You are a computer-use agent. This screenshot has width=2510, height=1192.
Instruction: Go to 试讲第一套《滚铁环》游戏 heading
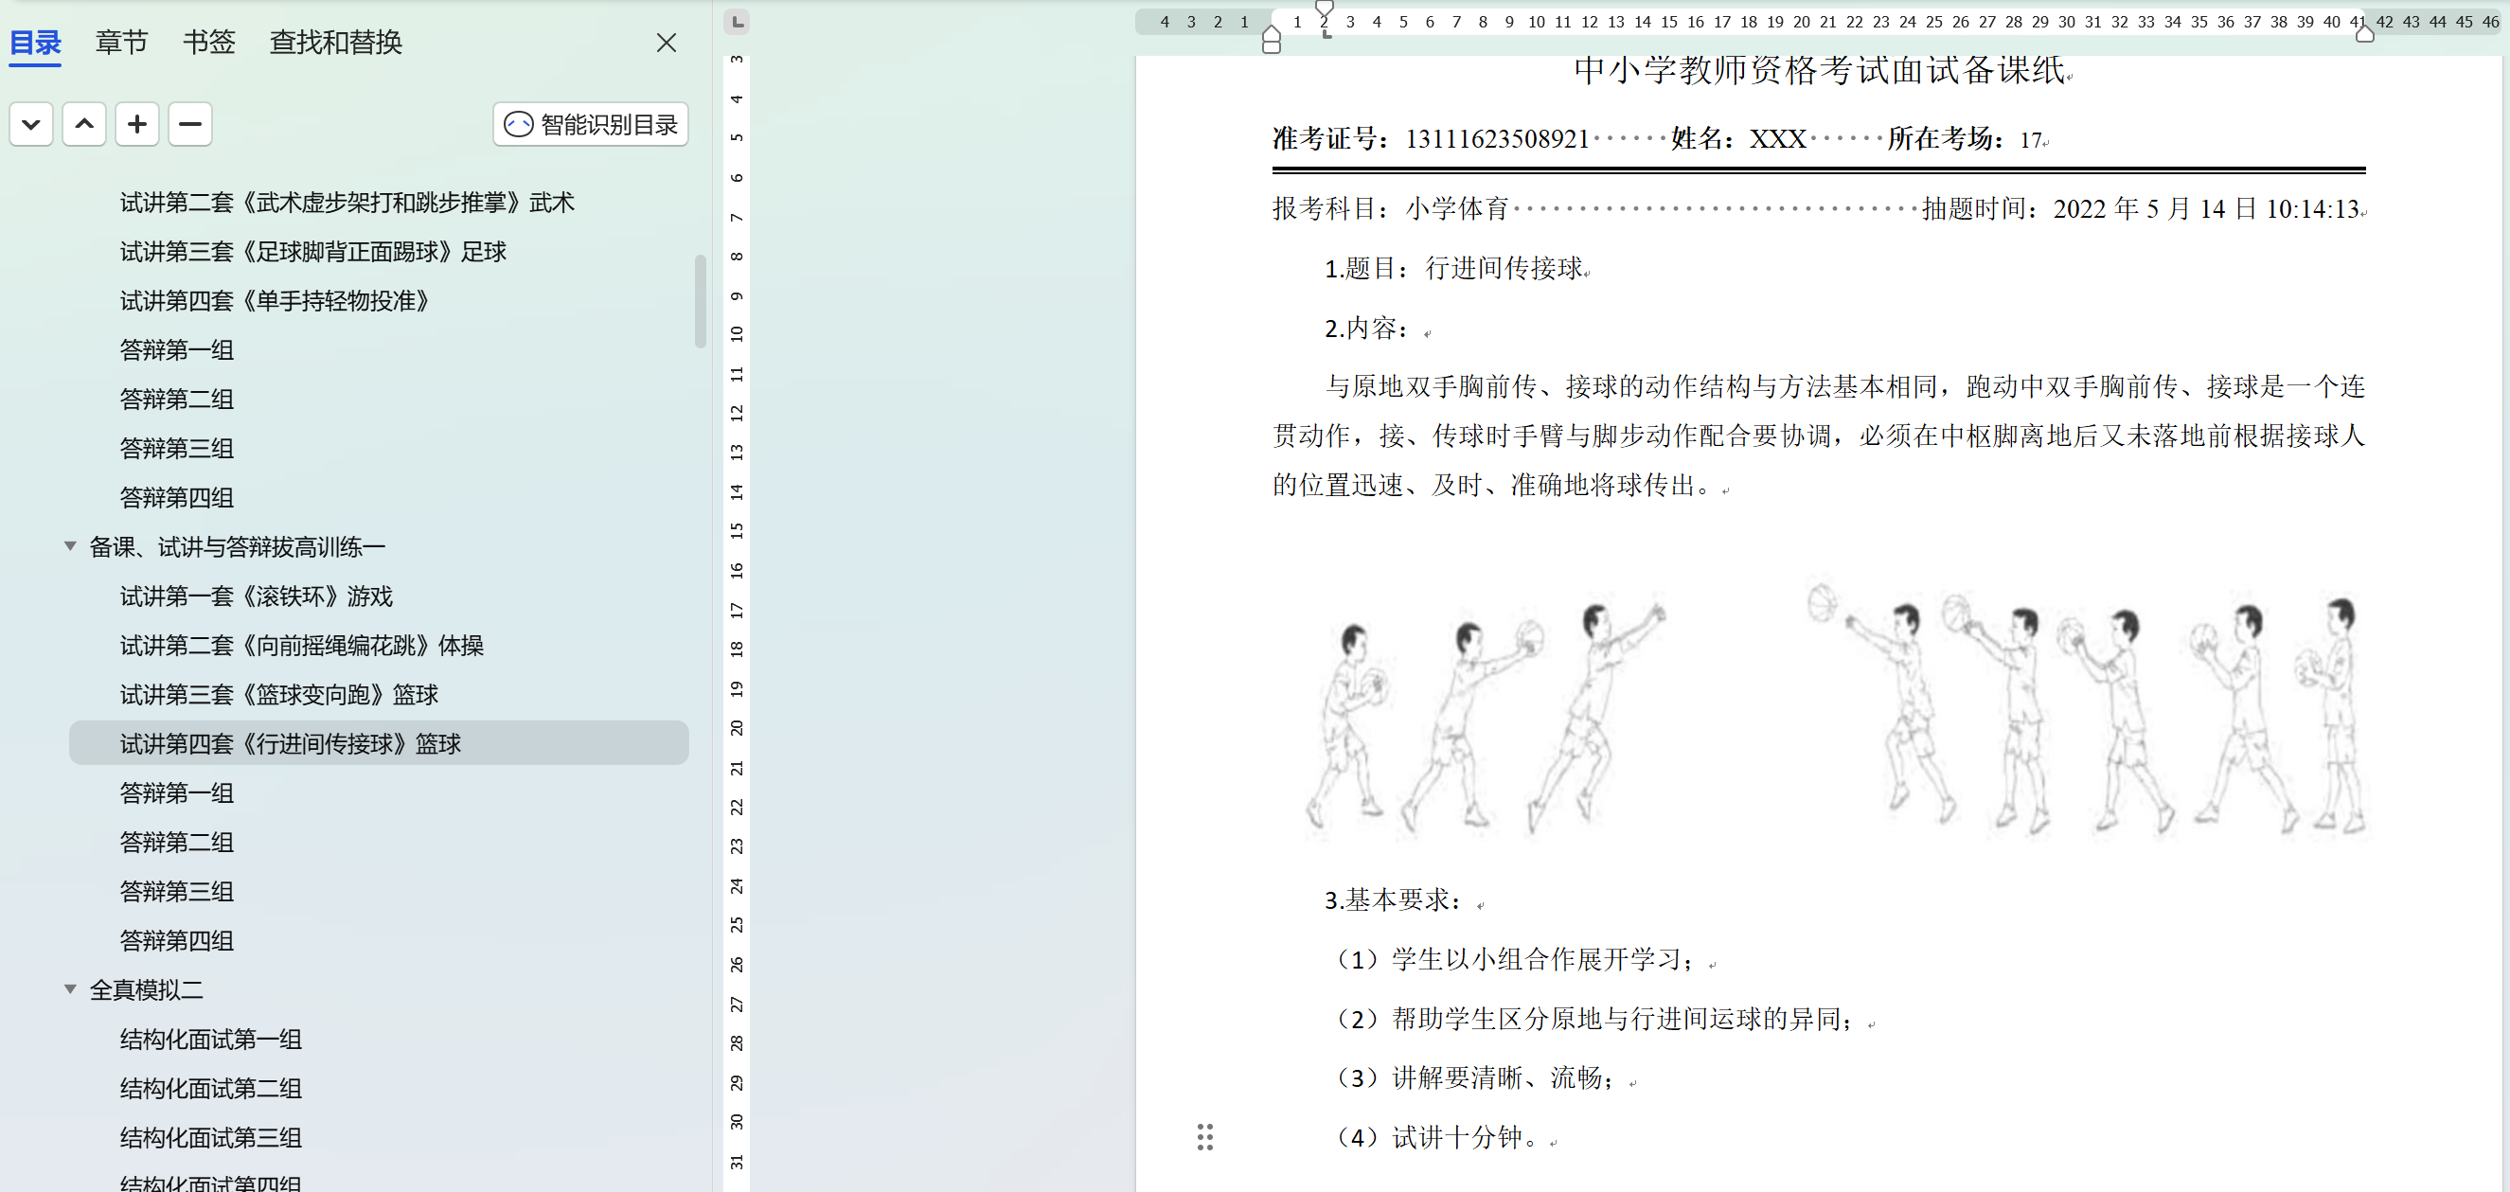tap(256, 596)
